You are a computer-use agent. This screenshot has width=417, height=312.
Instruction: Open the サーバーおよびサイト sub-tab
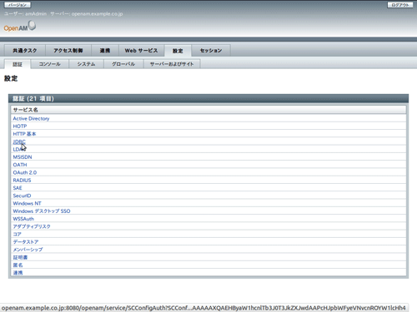click(x=172, y=64)
